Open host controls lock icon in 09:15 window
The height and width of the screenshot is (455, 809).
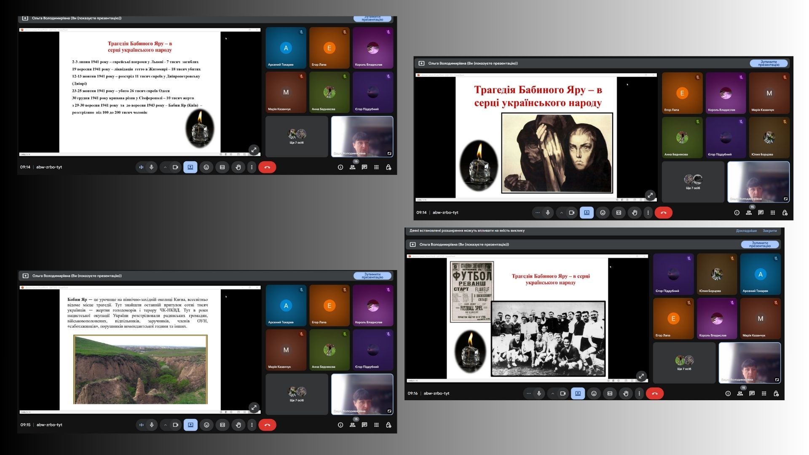click(x=388, y=425)
